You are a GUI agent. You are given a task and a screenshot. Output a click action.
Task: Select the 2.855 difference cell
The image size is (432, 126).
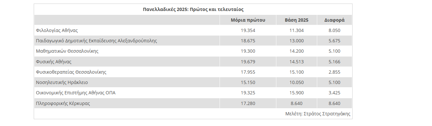334,72
